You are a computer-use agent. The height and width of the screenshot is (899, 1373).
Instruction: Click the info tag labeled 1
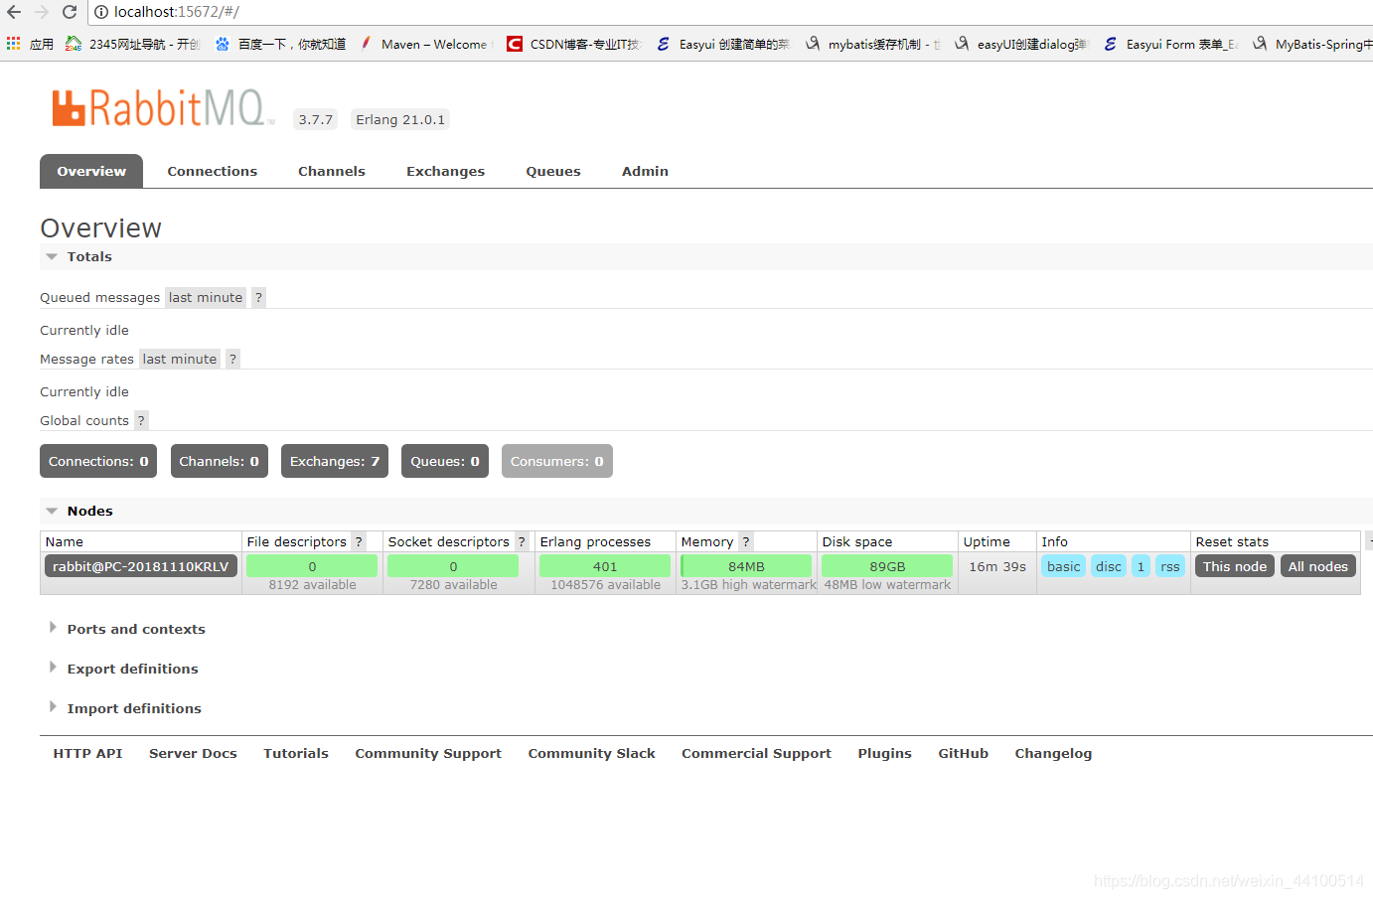click(x=1141, y=566)
